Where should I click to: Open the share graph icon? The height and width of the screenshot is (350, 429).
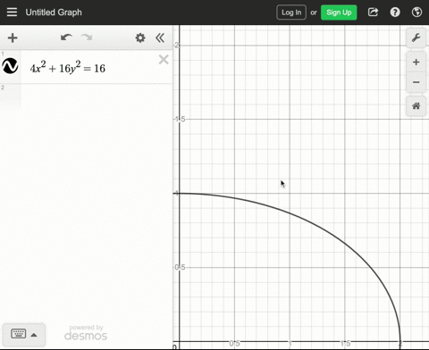click(x=373, y=12)
